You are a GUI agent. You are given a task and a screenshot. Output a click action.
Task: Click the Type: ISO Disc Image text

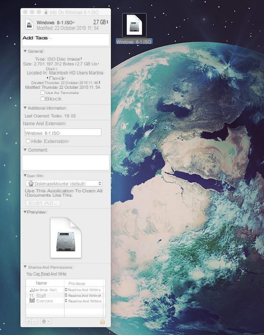click(x=58, y=59)
